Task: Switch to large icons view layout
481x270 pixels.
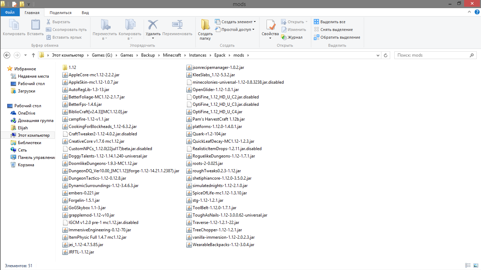Action: [x=475, y=265]
